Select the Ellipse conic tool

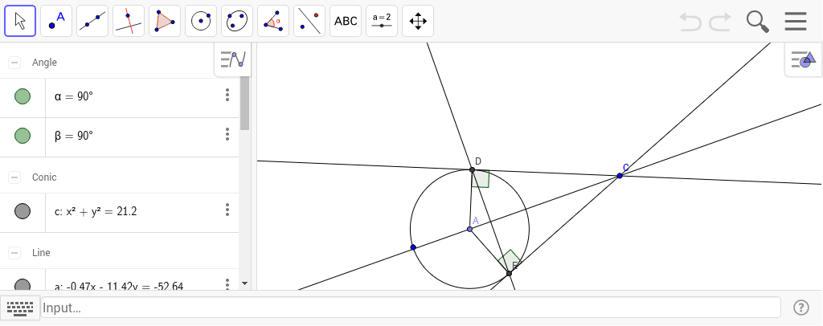tap(237, 21)
